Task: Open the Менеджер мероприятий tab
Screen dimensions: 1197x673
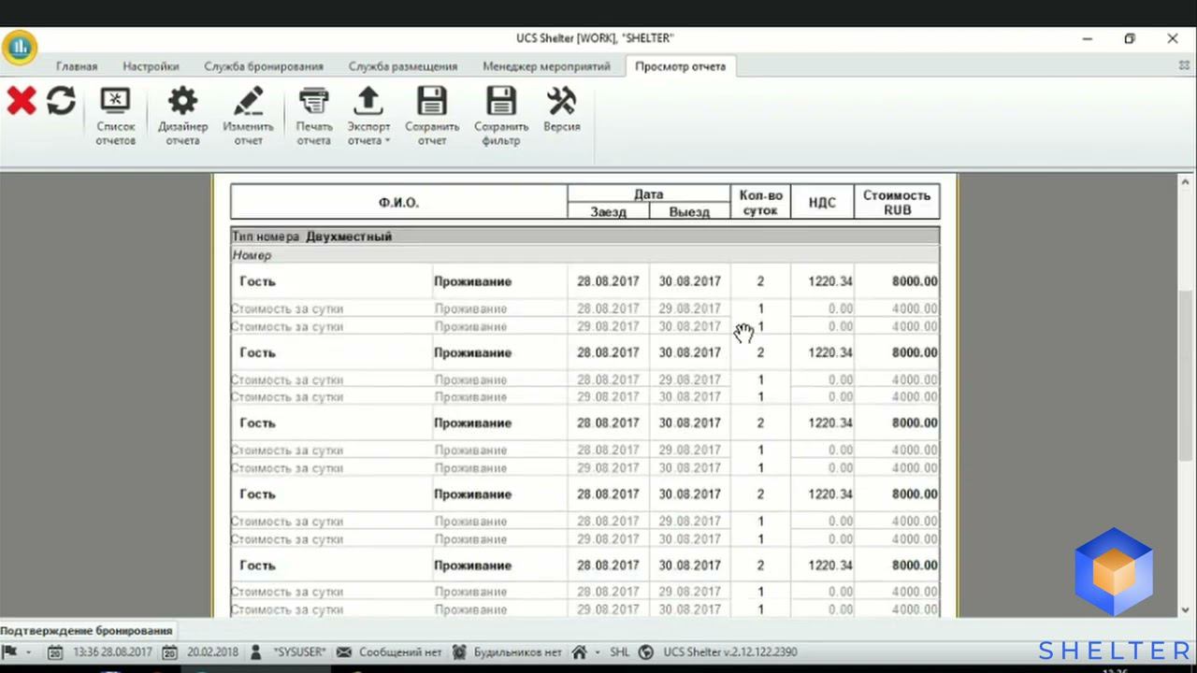Action: click(x=546, y=66)
